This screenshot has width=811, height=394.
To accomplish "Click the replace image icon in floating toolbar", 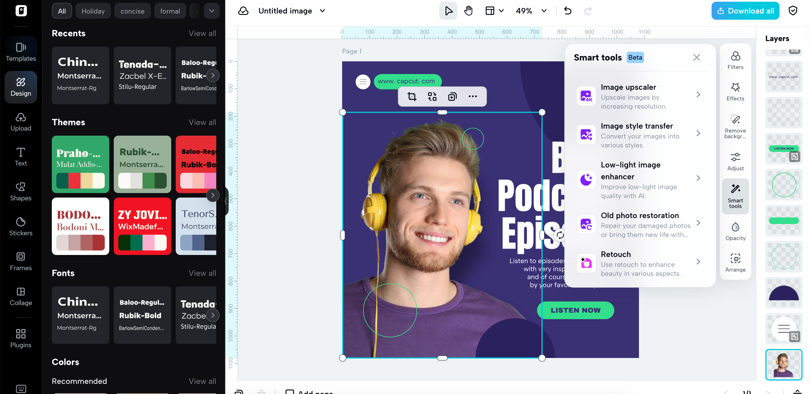I will (x=432, y=96).
